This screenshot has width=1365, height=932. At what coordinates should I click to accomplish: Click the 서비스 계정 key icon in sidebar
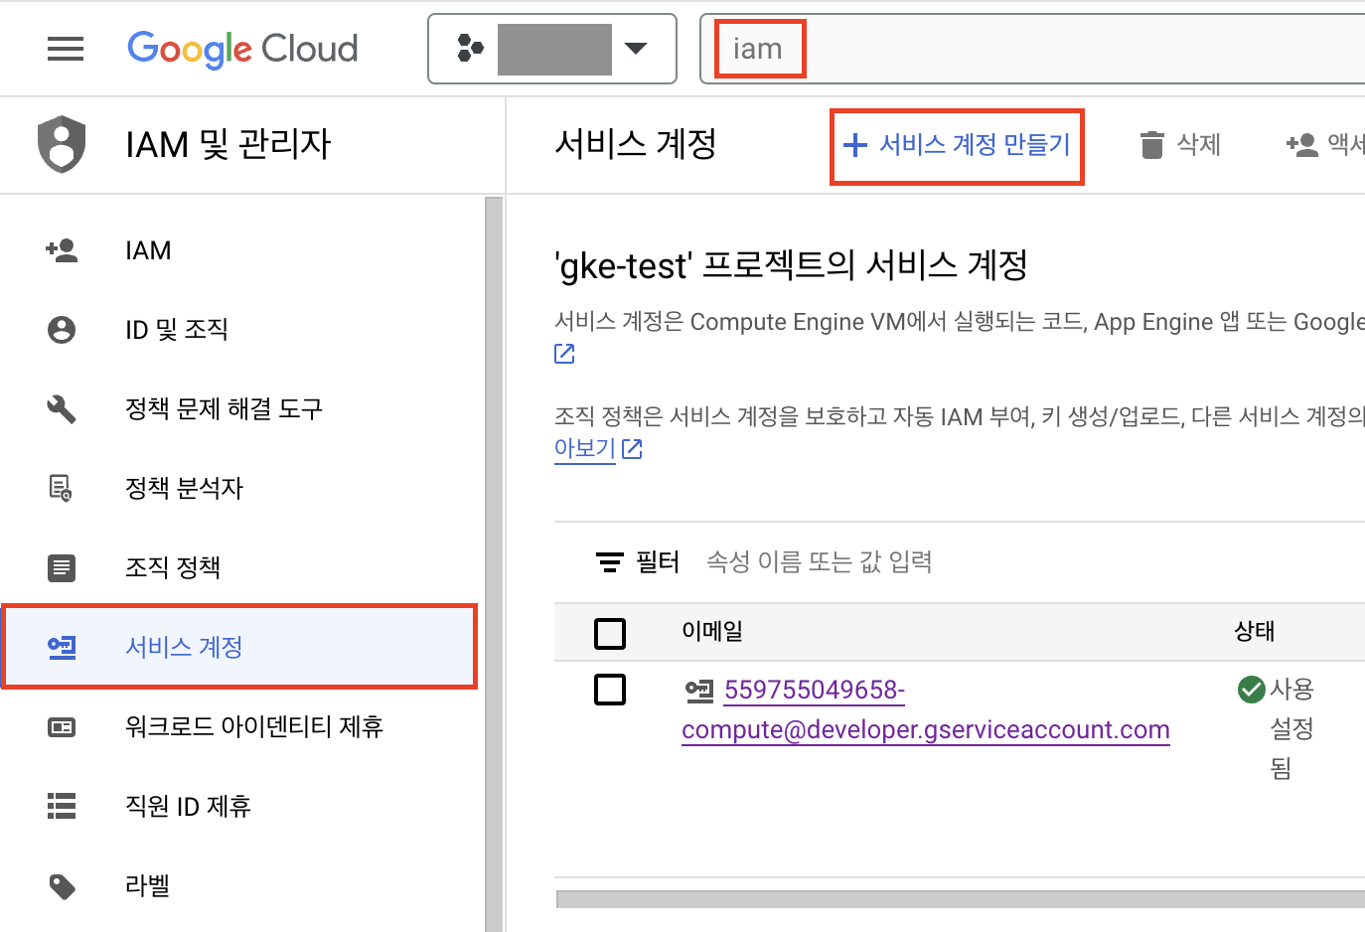62,648
